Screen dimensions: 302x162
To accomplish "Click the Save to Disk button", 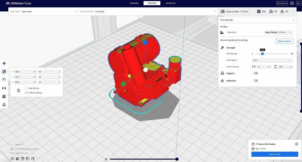I will (x=275, y=154).
